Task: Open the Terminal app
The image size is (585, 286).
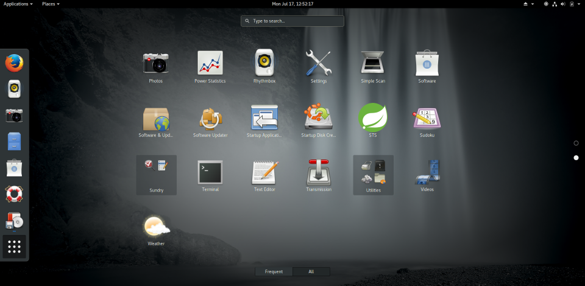Action: coord(210,176)
